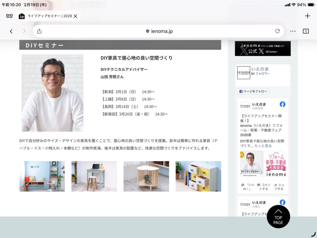
Task: Tap the official X (旧Twitter) banner
Action: click(263, 49)
